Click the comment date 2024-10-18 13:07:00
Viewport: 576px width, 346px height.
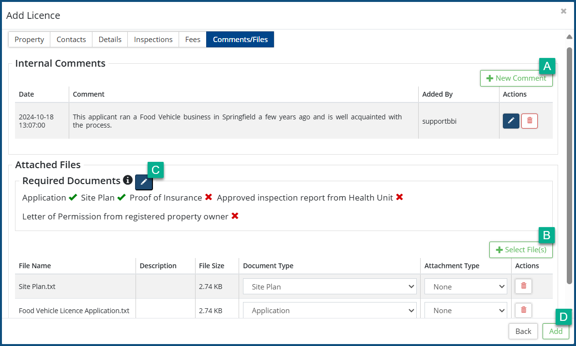36,121
